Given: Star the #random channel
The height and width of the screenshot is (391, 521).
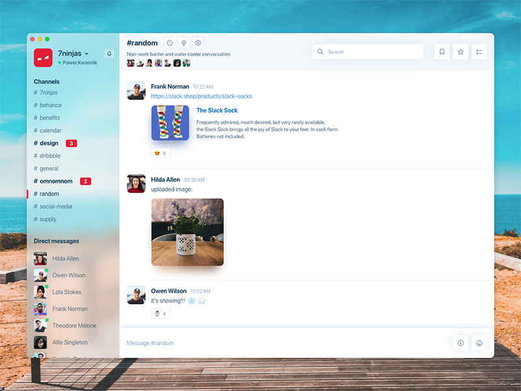Looking at the screenshot, I should click(x=460, y=52).
